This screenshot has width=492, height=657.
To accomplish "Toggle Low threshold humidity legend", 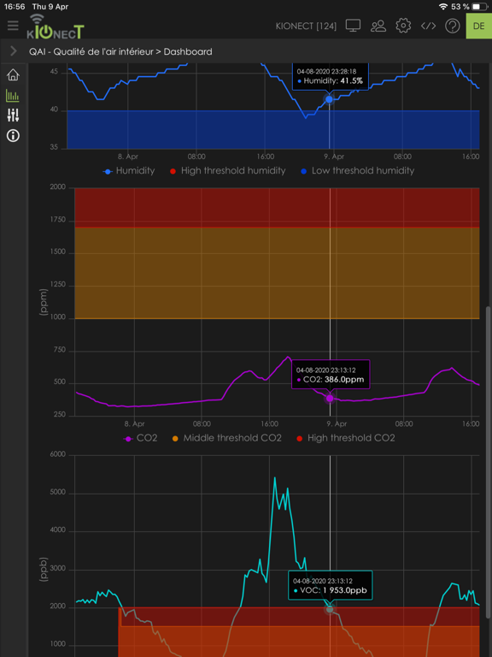I will [357, 171].
